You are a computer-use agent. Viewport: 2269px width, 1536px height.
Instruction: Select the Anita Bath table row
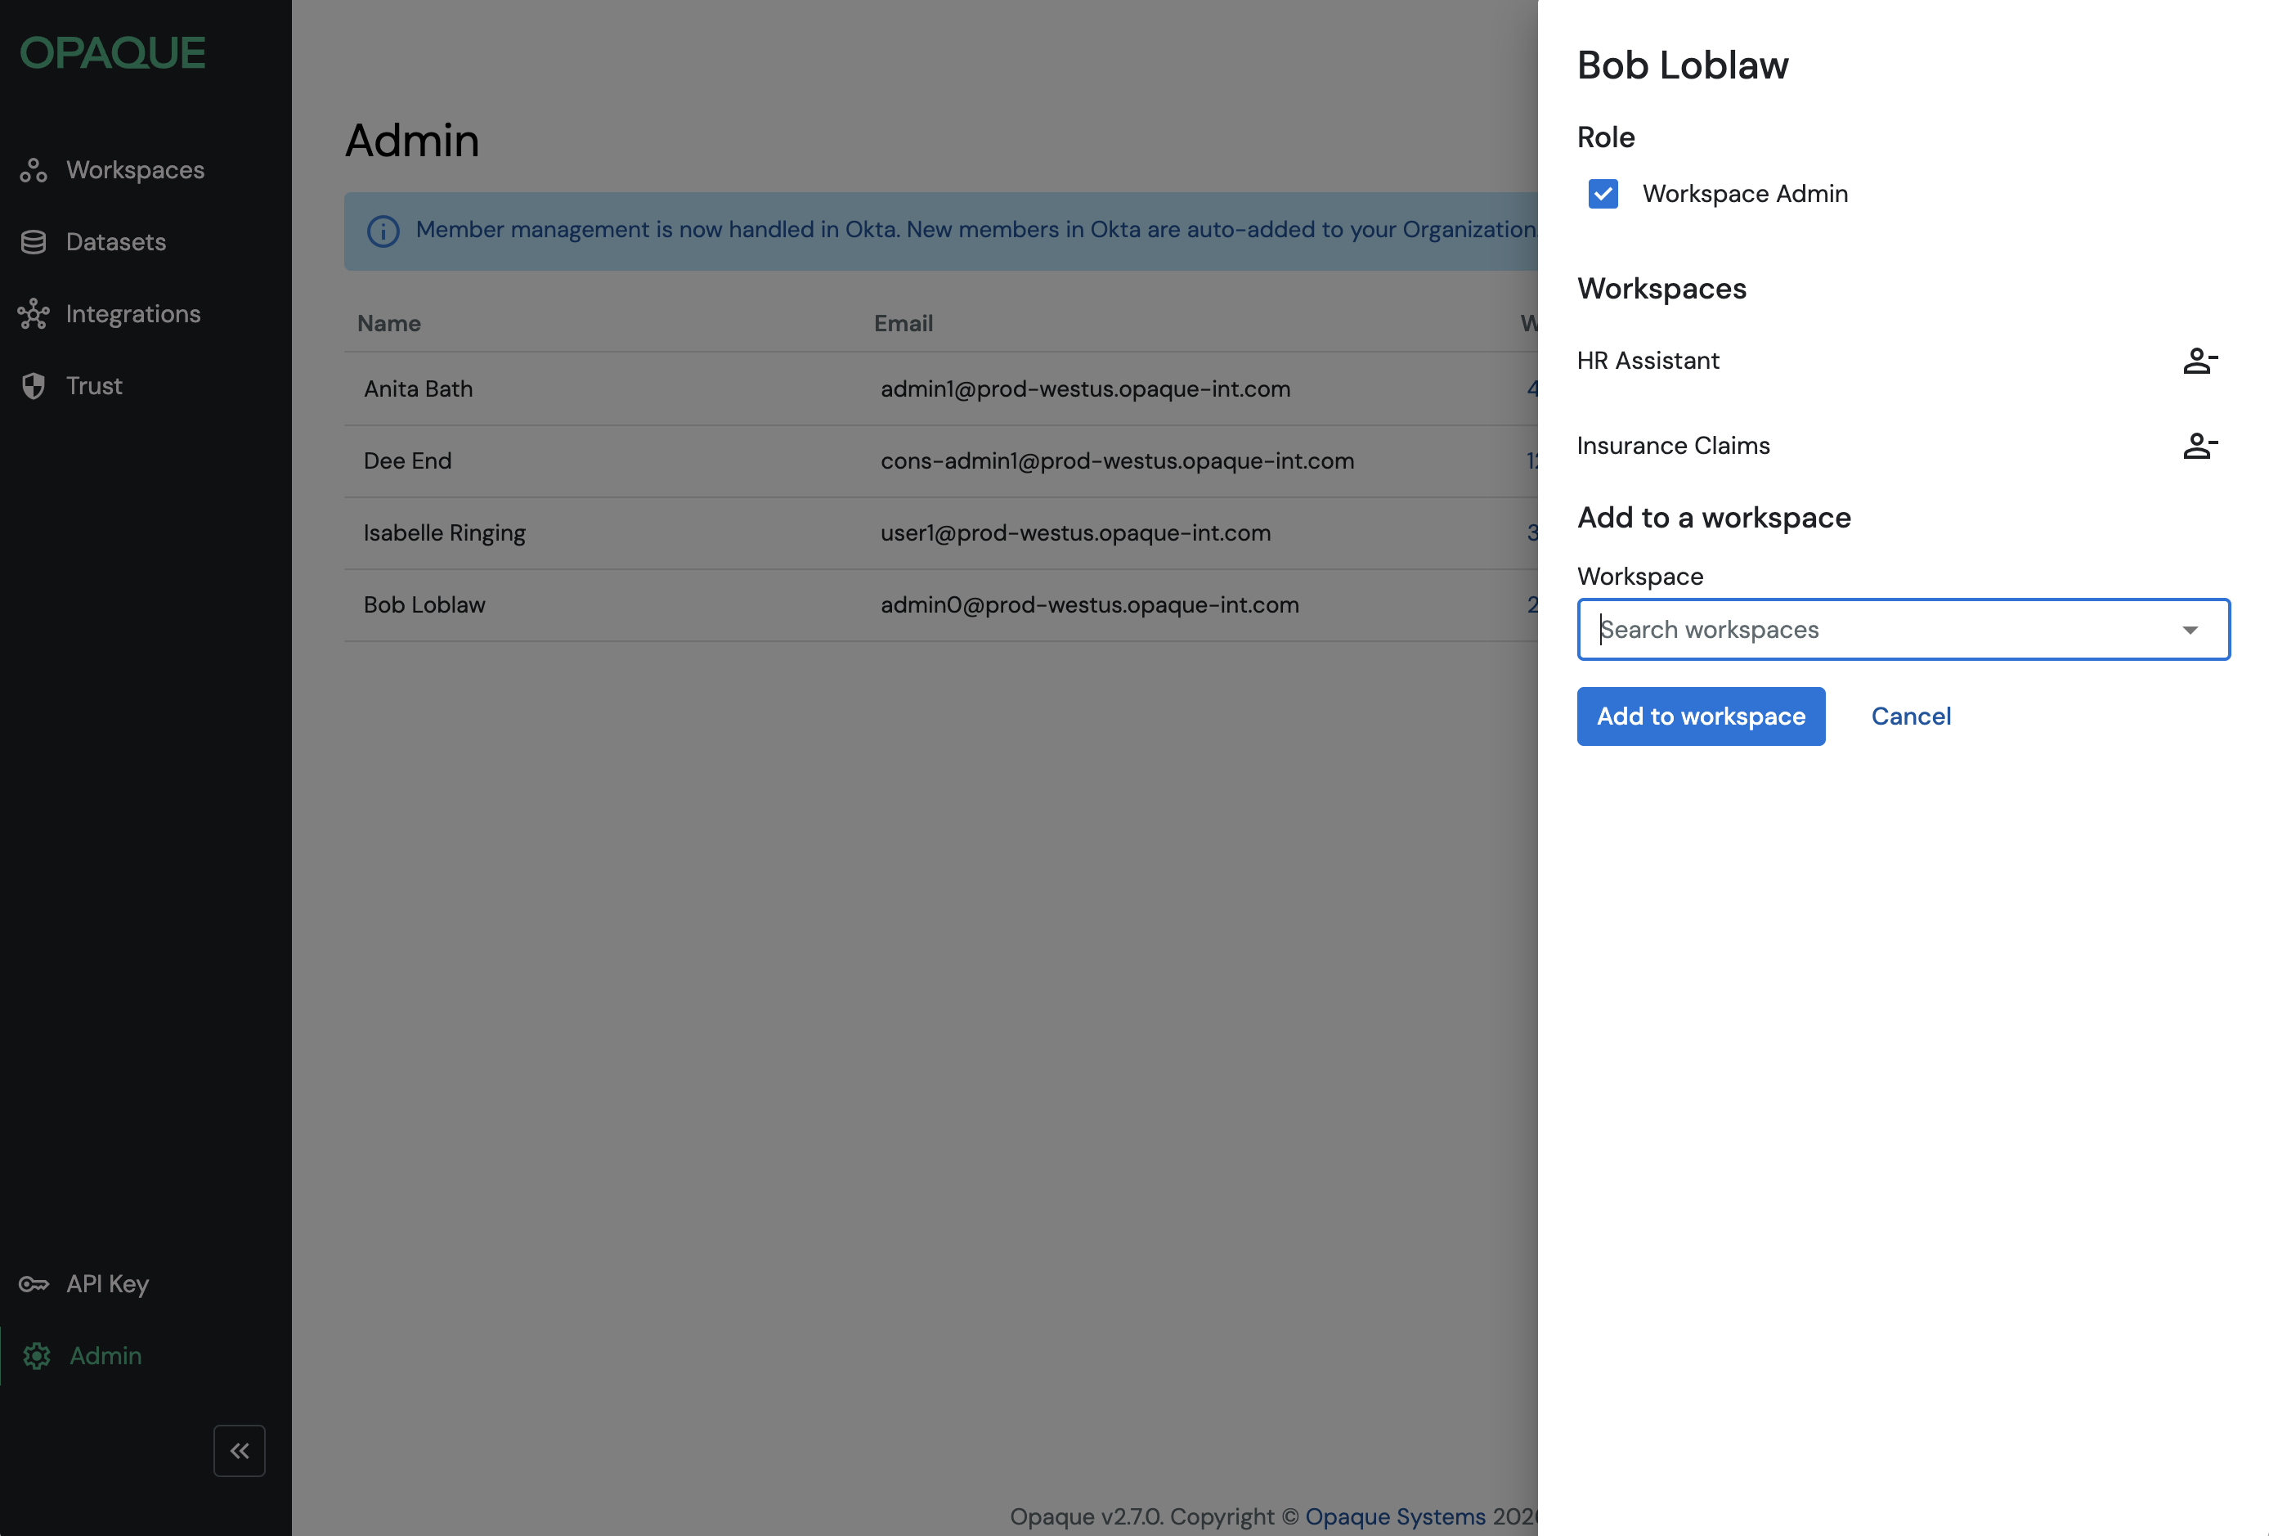[937, 388]
